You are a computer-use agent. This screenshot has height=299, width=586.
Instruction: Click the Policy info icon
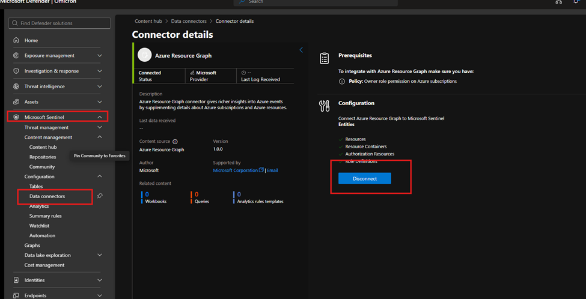coord(341,81)
